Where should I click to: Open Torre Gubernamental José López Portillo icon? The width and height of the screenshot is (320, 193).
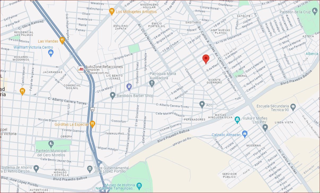point(90,169)
